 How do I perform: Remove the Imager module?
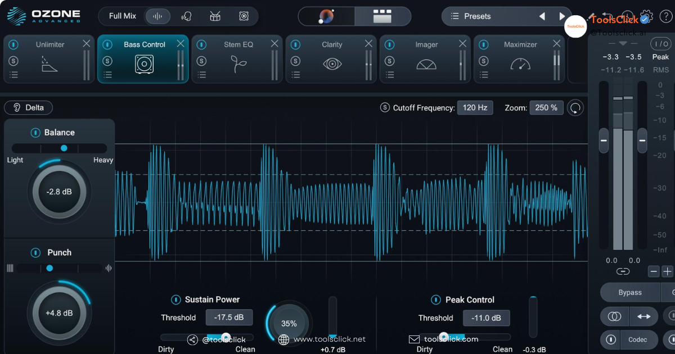click(462, 43)
